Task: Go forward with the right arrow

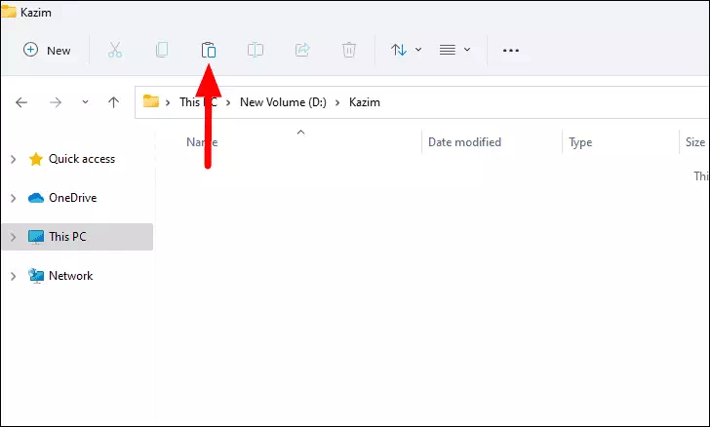Action: pos(56,102)
